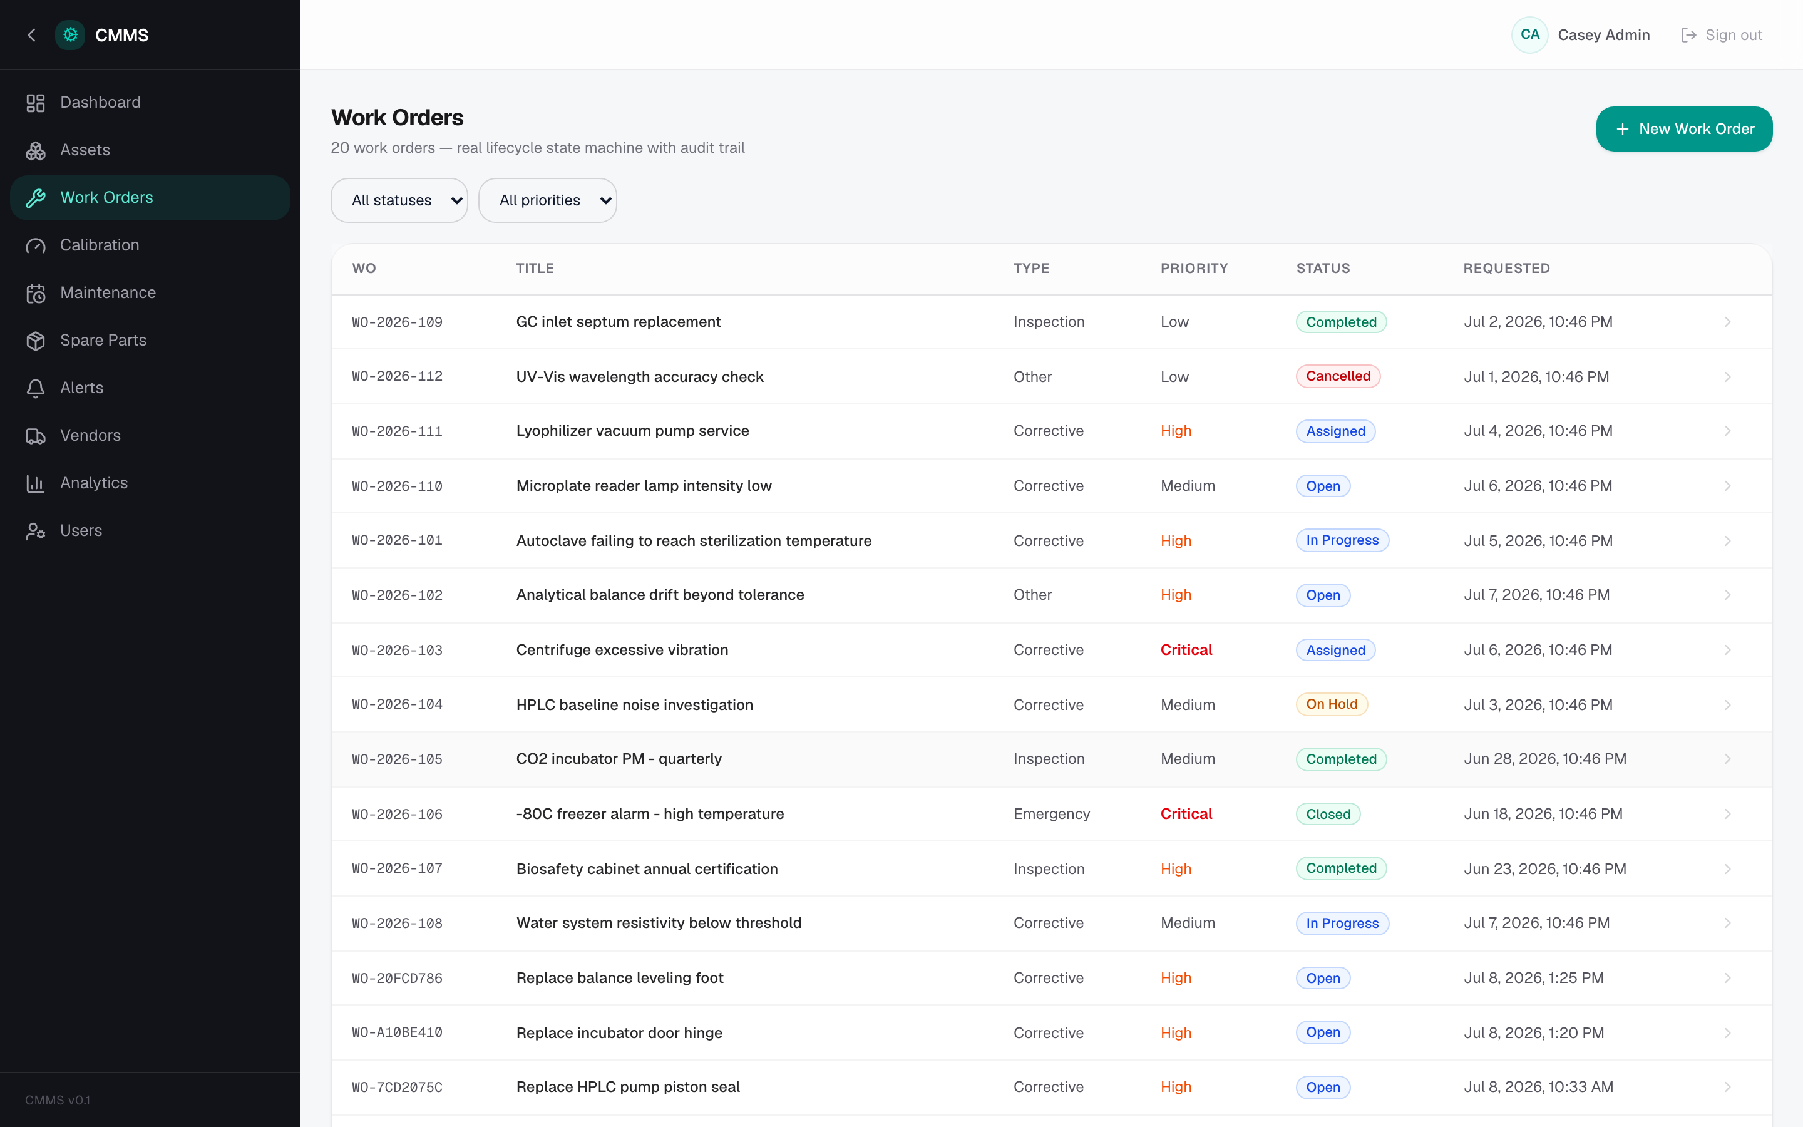The width and height of the screenshot is (1803, 1127).
Task: Click chevron for HPLC baseline noise row
Action: [1727, 705]
